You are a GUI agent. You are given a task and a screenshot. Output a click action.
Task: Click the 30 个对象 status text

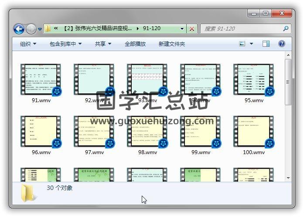59,188
